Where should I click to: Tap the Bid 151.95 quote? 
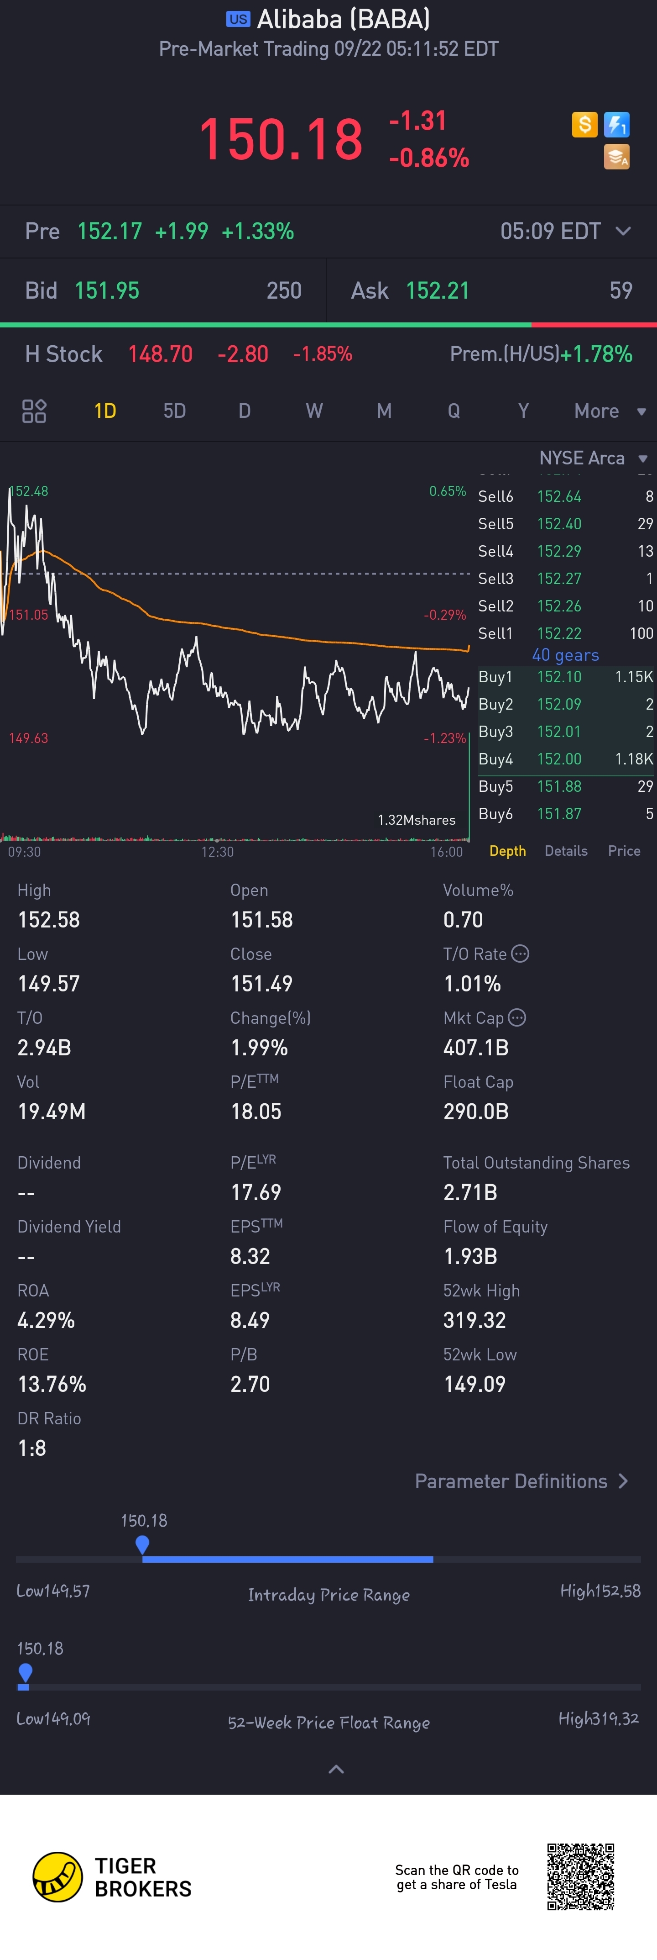coord(163,290)
